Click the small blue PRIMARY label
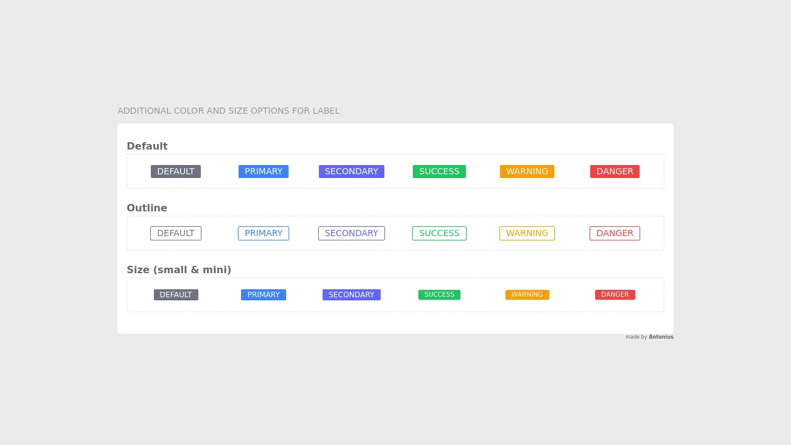Image resolution: width=791 pixels, height=445 pixels. 263,295
